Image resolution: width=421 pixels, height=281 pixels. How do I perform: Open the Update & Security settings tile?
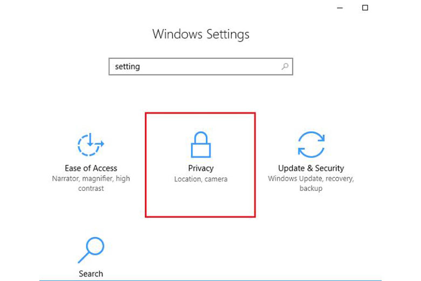pos(311,162)
